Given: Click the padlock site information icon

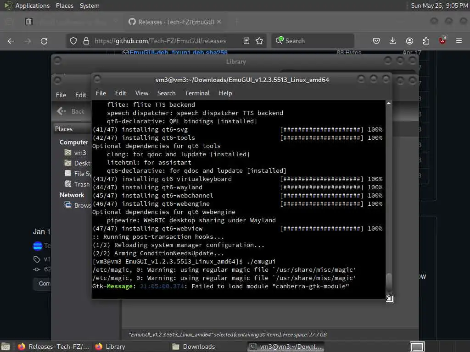Looking at the screenshot, I should [x=86, y=41].
